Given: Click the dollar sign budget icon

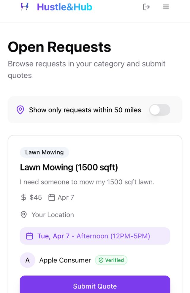Looking at the screenshot, I should (x=23, y=198).
